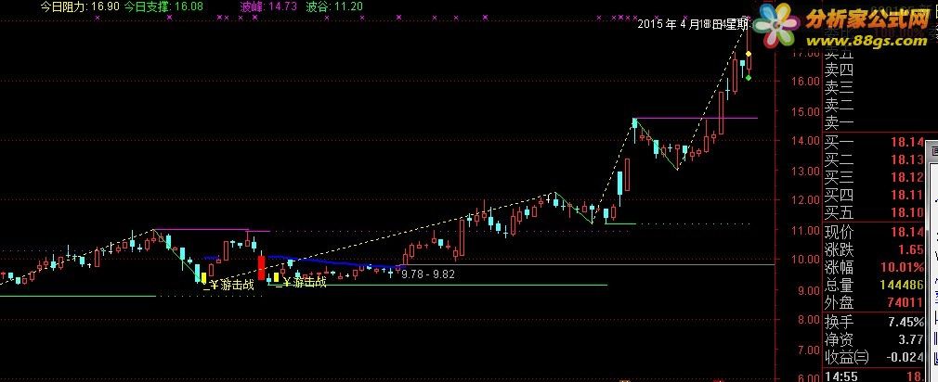Click the 12.00 label on the price axis
This screenshot has height=382, width=938.
[x=804, y=200]
